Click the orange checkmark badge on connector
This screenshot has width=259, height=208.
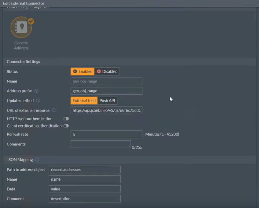pyautogui.click(x=31, y=21)
